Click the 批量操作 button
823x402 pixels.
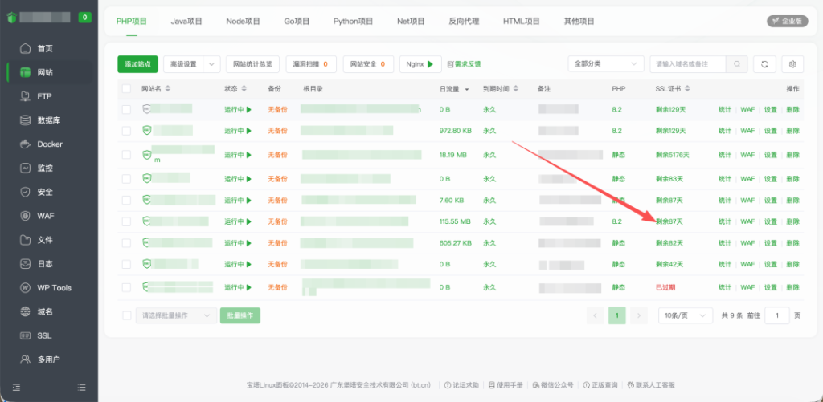point(240,315)
